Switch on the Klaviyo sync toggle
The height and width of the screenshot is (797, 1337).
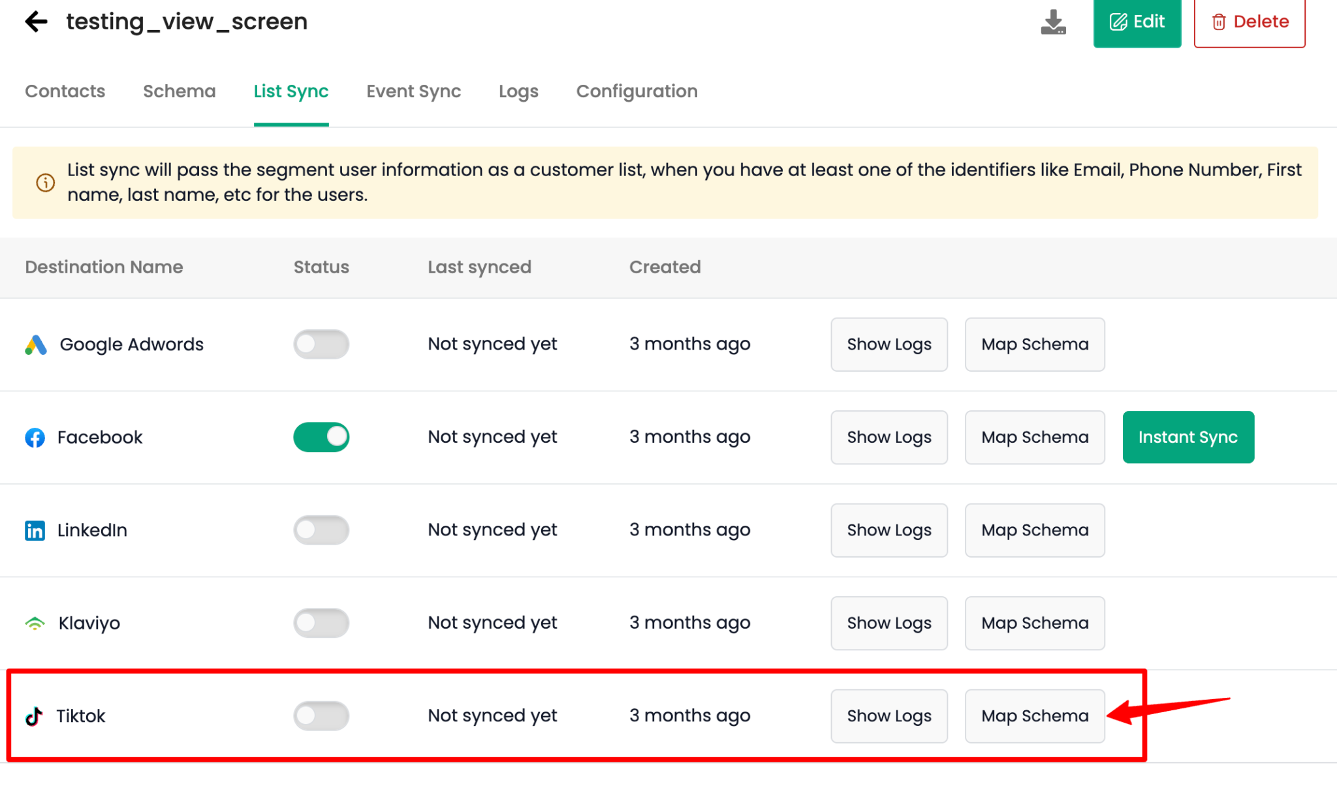321,623
